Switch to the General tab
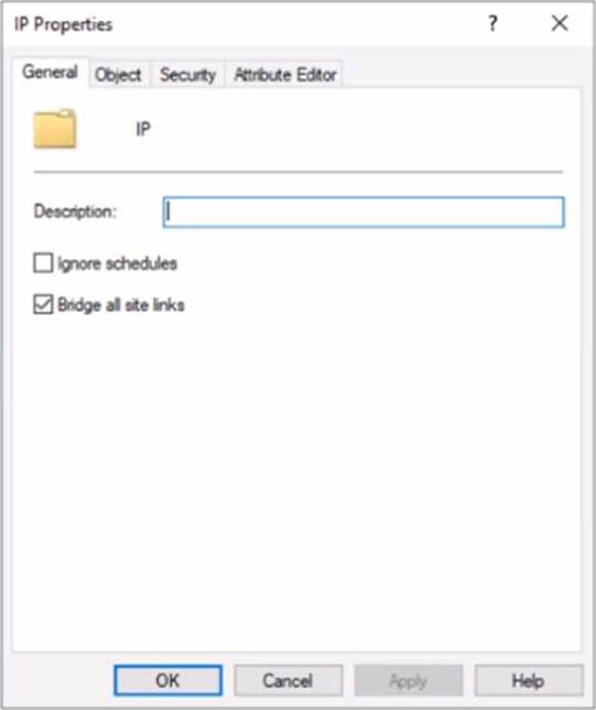596x710 pixels. pos(50,73)
